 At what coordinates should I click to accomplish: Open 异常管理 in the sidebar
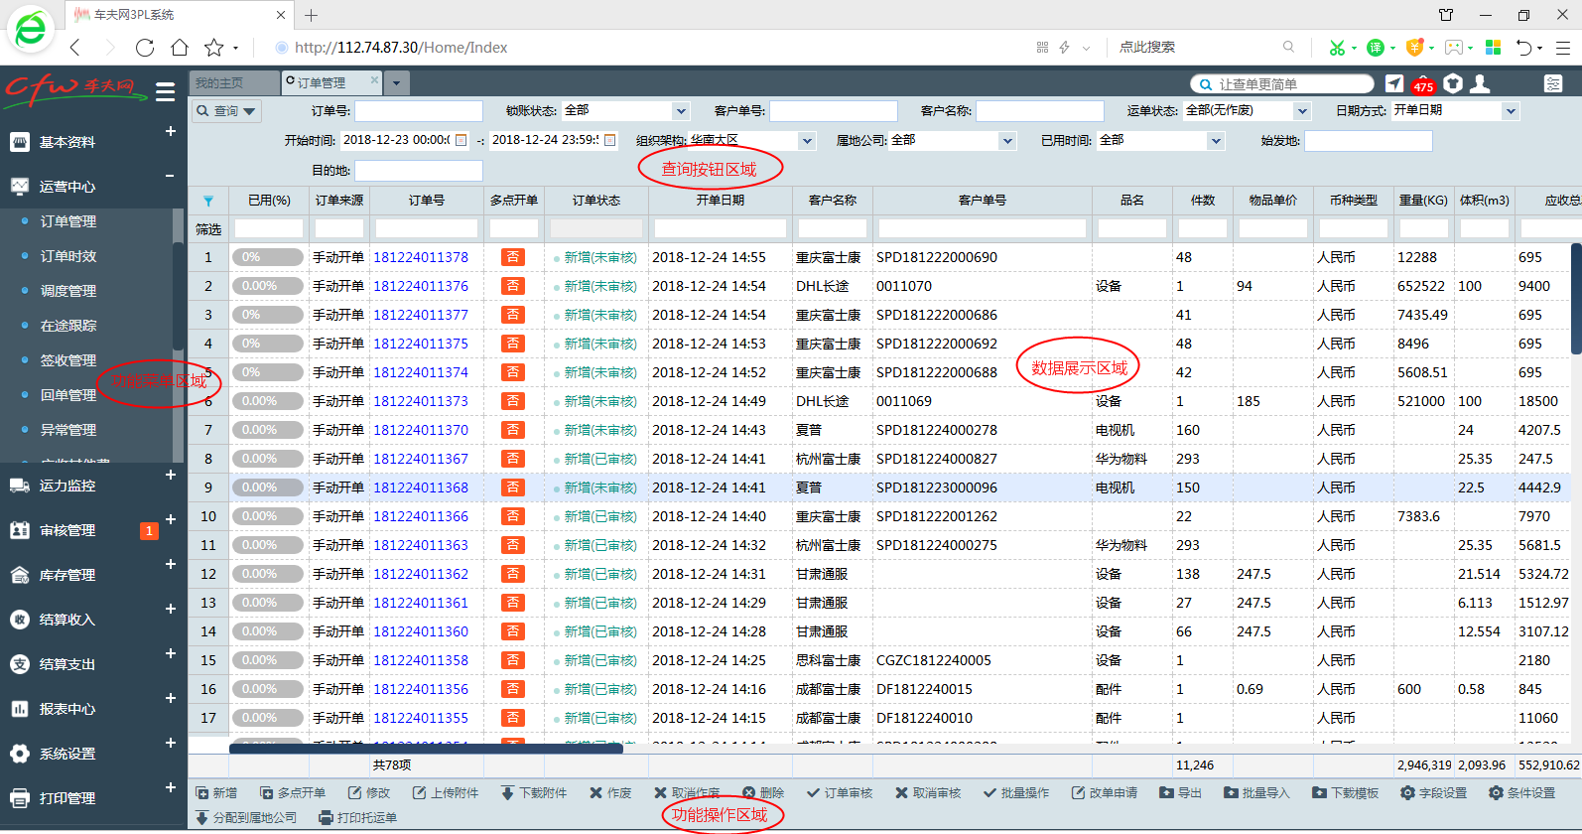[68, 430]
